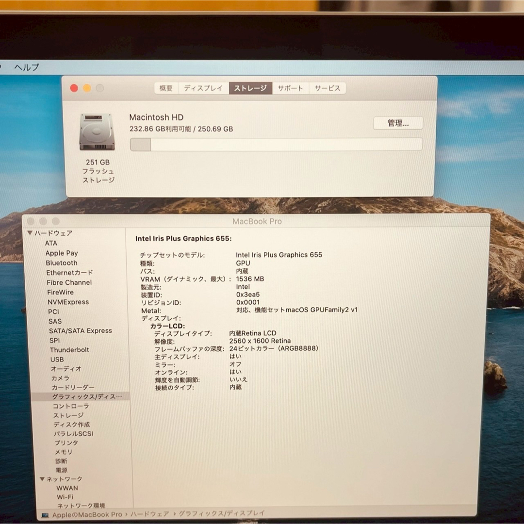The height and width of the screenshot is (524, 524).
Task: Select オーディオ in sidebar
Action: point(66,369)
